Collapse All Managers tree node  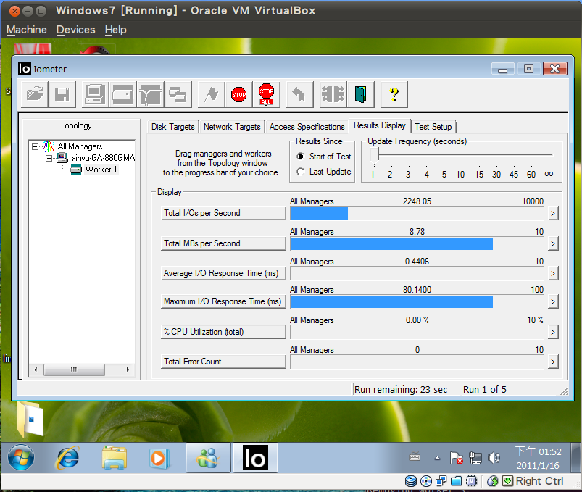point(35,146)
